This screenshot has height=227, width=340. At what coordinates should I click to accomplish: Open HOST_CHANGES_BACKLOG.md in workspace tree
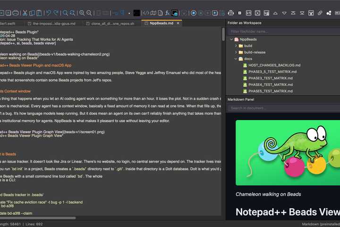(x=274, y=65)
